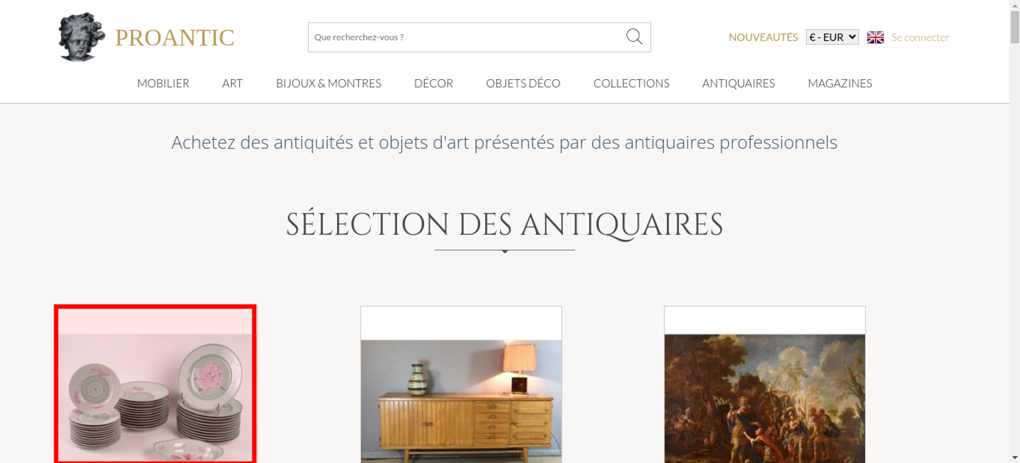
Task: Open the Antiquaires menu
Action: point(738,83)
